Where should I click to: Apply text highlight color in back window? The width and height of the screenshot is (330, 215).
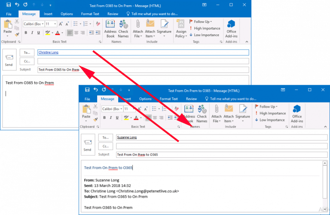click(48, 33)
